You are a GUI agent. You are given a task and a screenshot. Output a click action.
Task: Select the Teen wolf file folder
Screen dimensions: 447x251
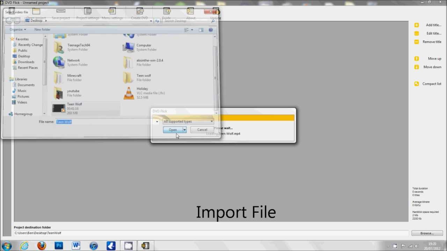pos(137,78)
